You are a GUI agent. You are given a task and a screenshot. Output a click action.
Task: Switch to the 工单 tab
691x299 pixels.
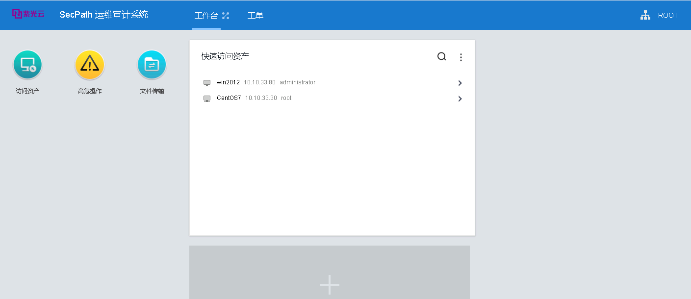click(255, 16)
